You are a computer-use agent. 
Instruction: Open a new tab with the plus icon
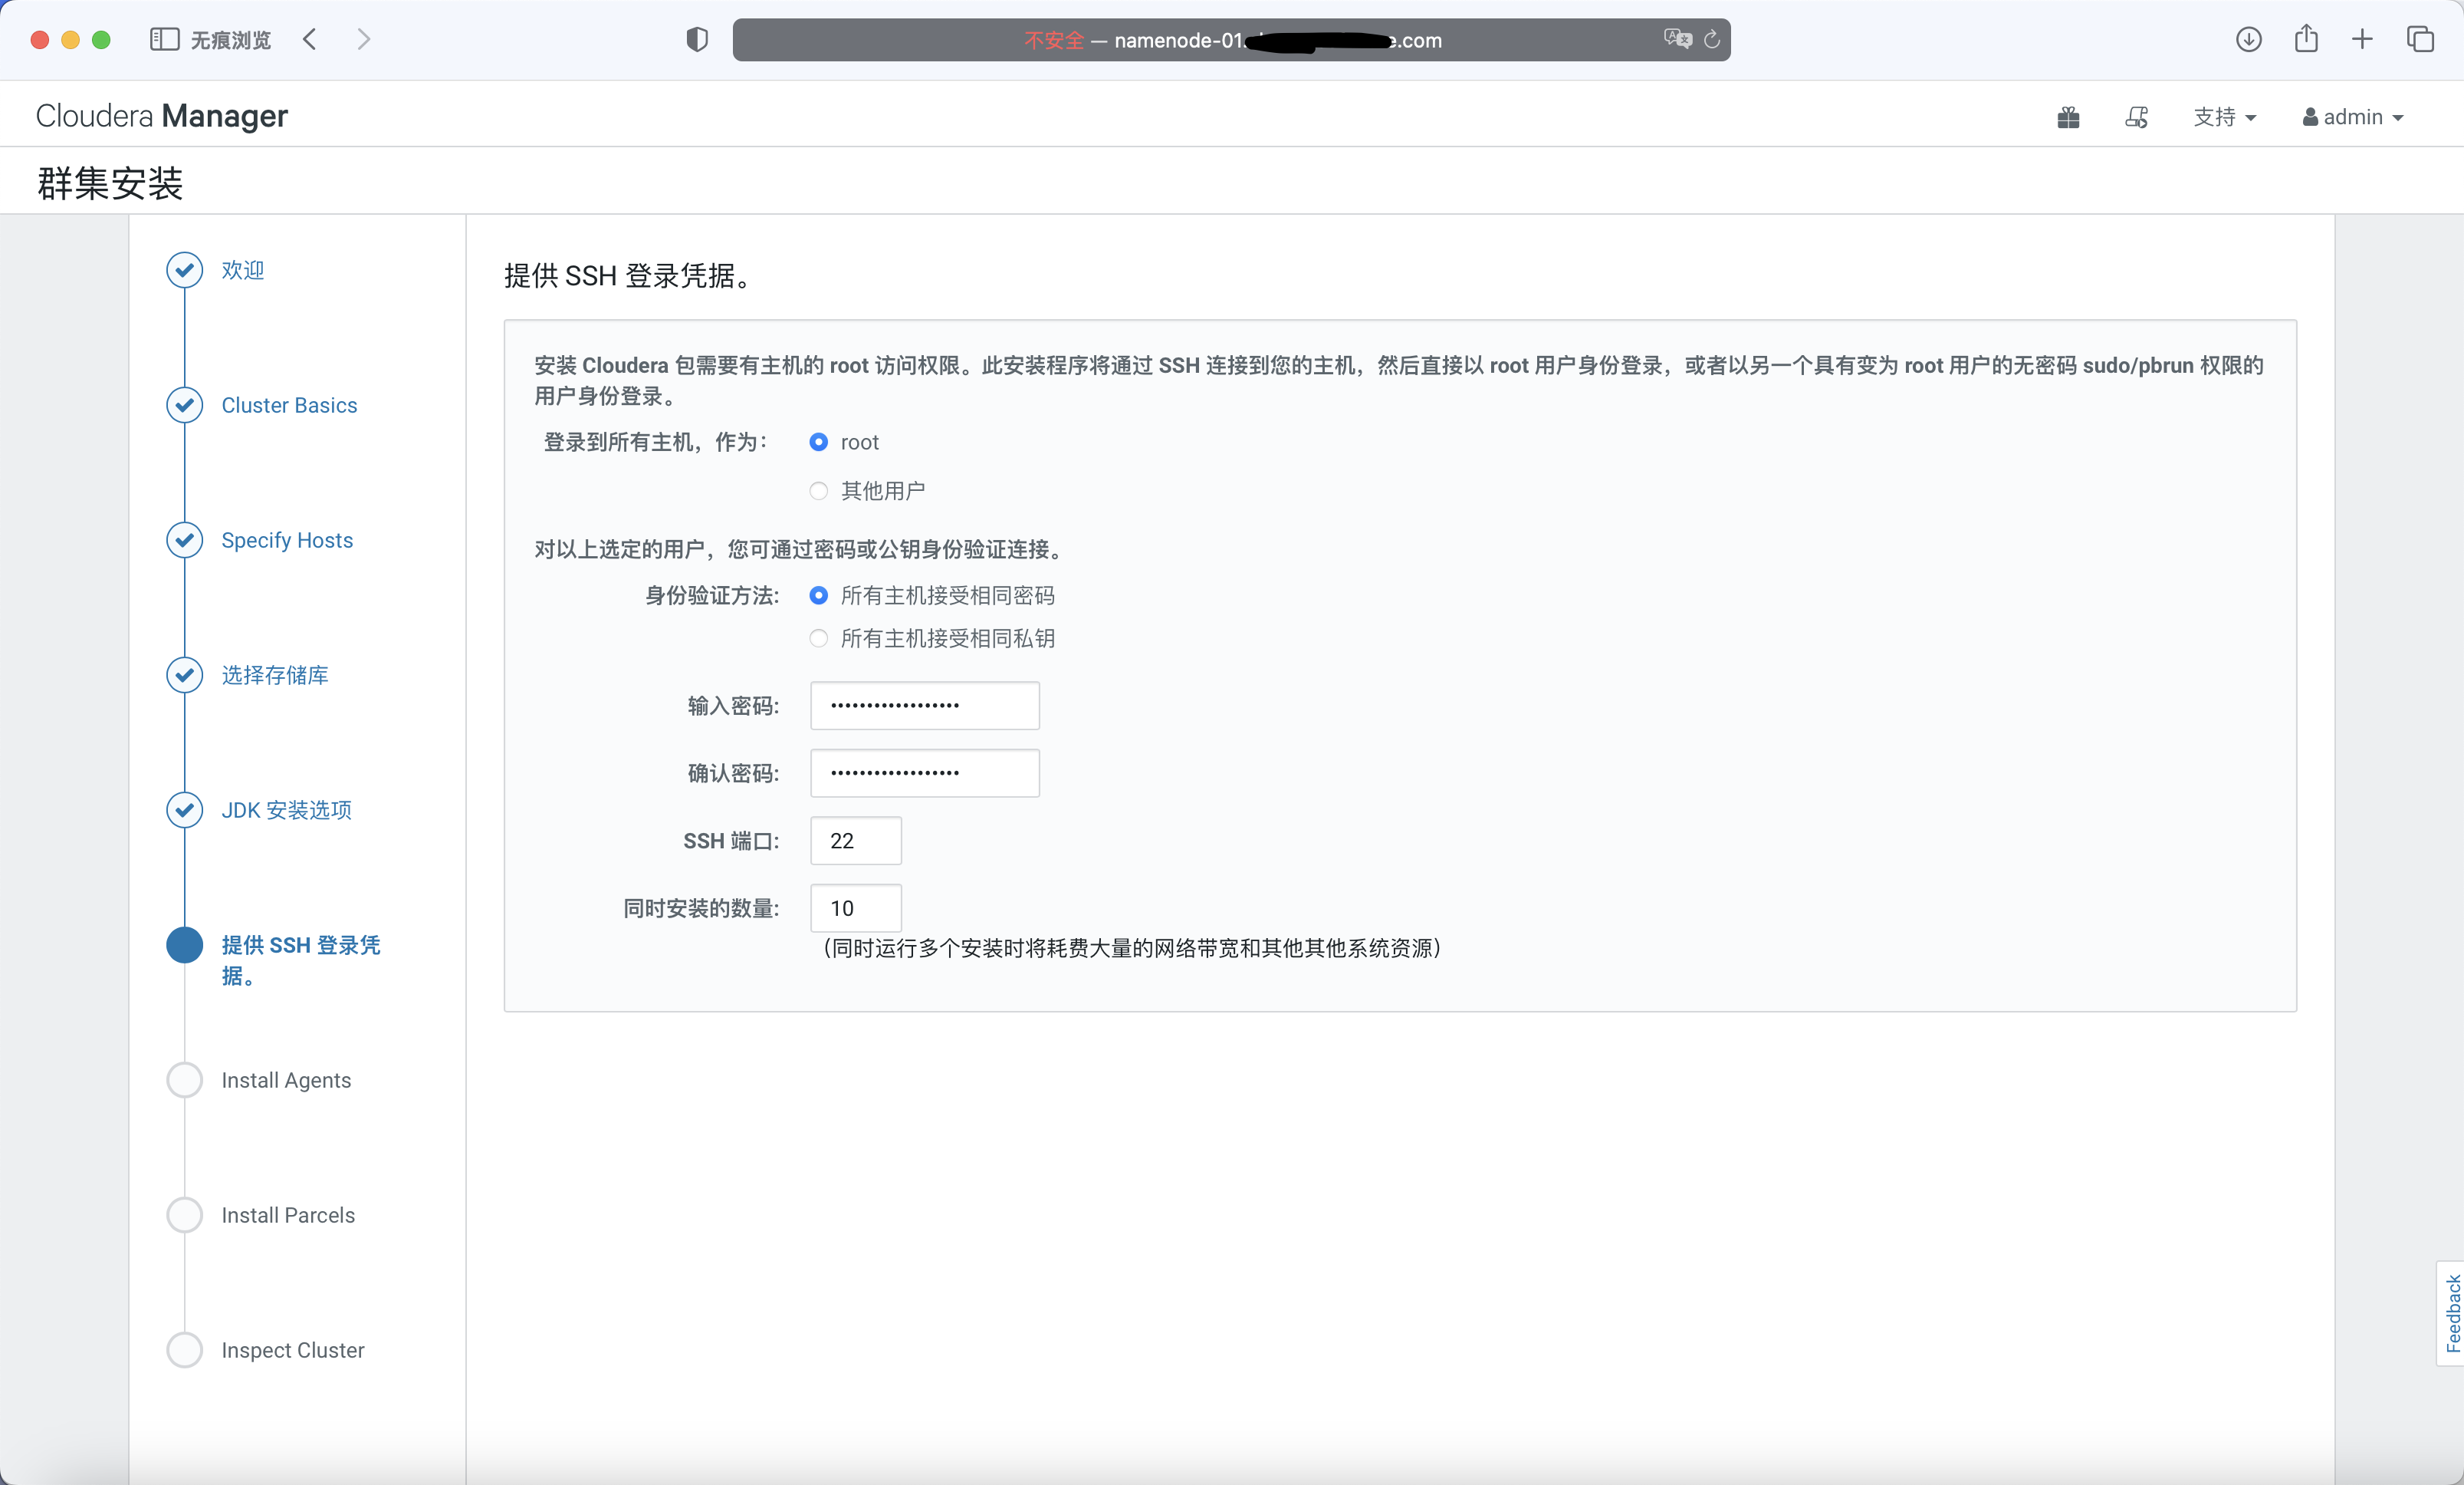click(2361, 39)
